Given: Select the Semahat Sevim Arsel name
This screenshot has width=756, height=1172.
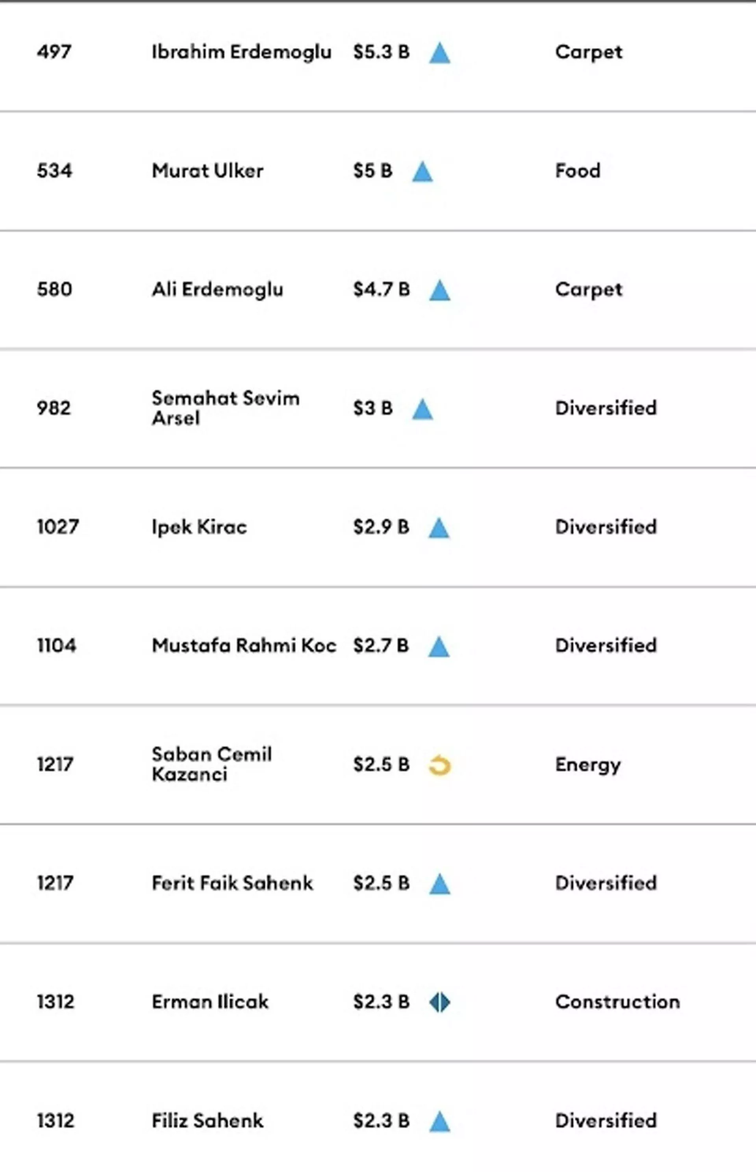Looking at the screenshot, I should pos(225,408).
